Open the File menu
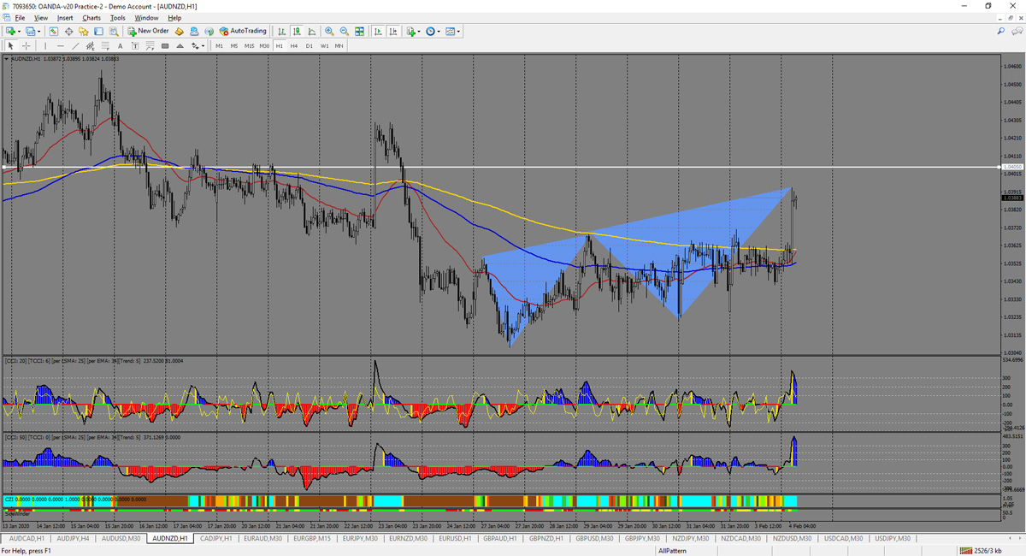Screen dimensions: 1026x556 tap(20, 17)
